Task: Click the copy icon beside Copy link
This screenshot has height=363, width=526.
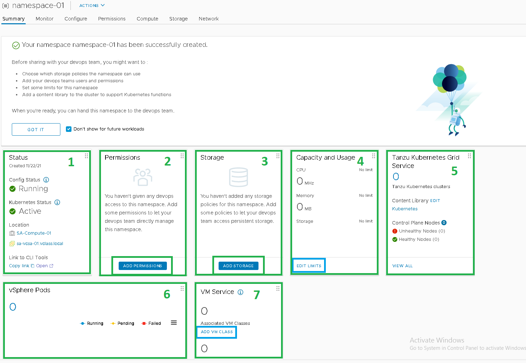Action: click(x=33, y=266)
